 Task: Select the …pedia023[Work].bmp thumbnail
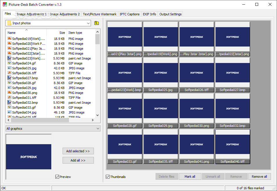click(x=125, y=75)
